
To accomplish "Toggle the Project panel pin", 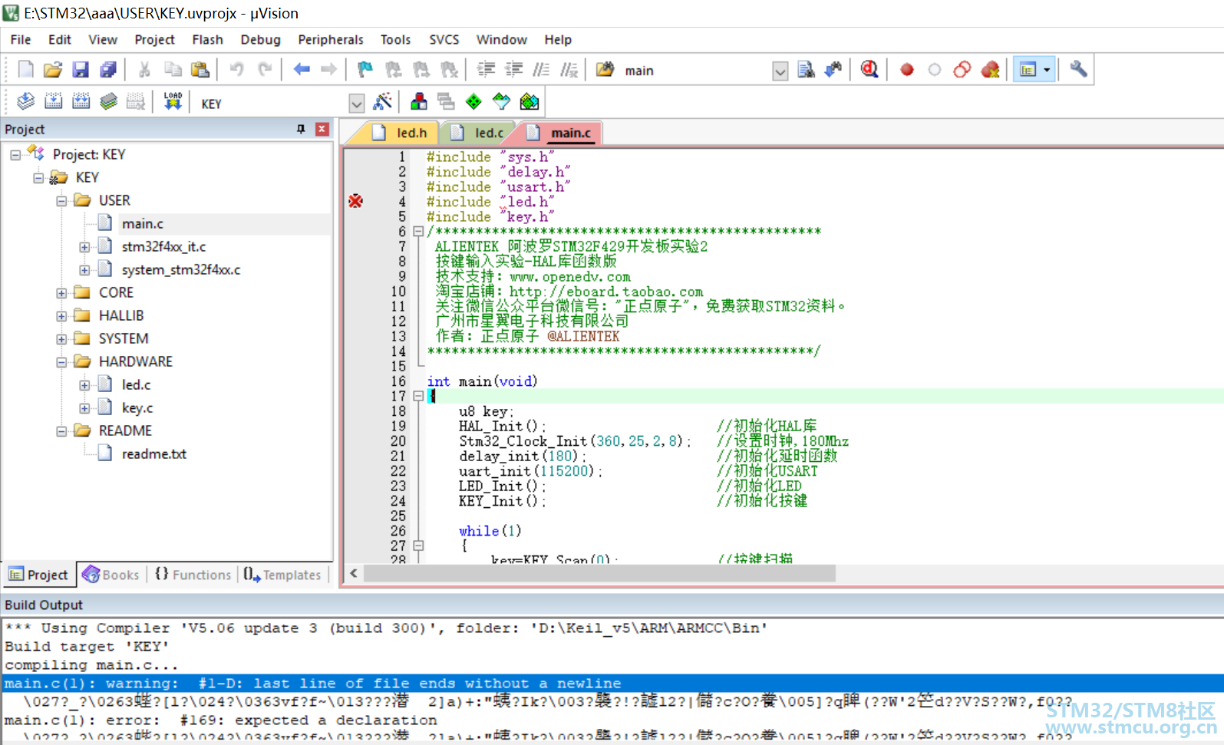I will coord(301,129).
